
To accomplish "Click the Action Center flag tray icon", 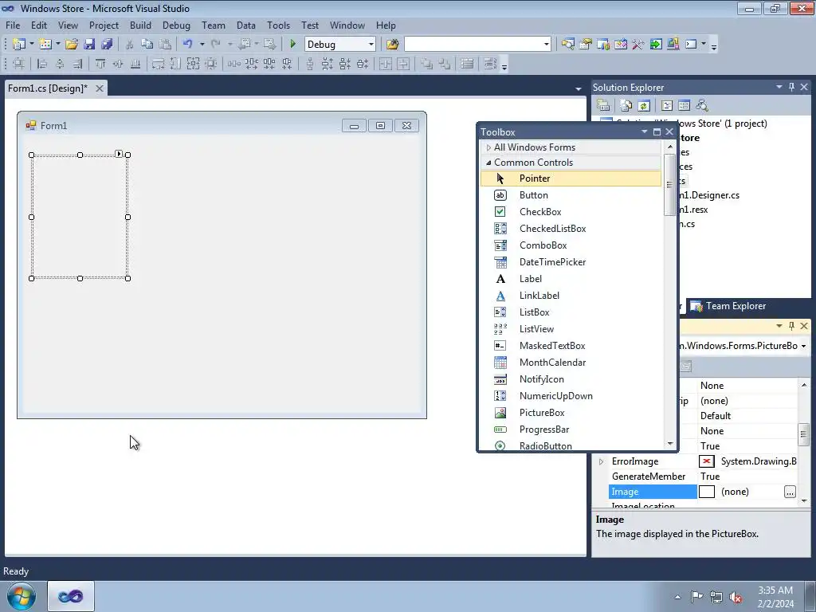I will (x=696, y=597).
